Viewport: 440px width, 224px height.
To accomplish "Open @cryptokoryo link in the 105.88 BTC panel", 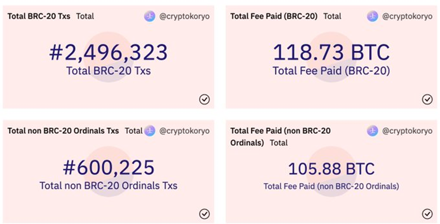I will [x=408, y=131].
